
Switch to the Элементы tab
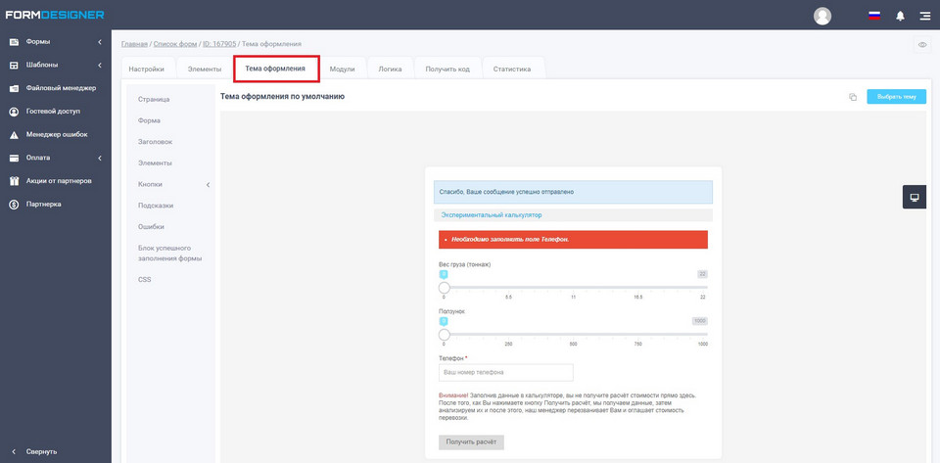(205, 69)
